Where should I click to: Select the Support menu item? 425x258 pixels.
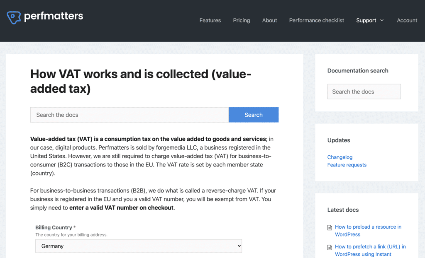pos(366,20)
